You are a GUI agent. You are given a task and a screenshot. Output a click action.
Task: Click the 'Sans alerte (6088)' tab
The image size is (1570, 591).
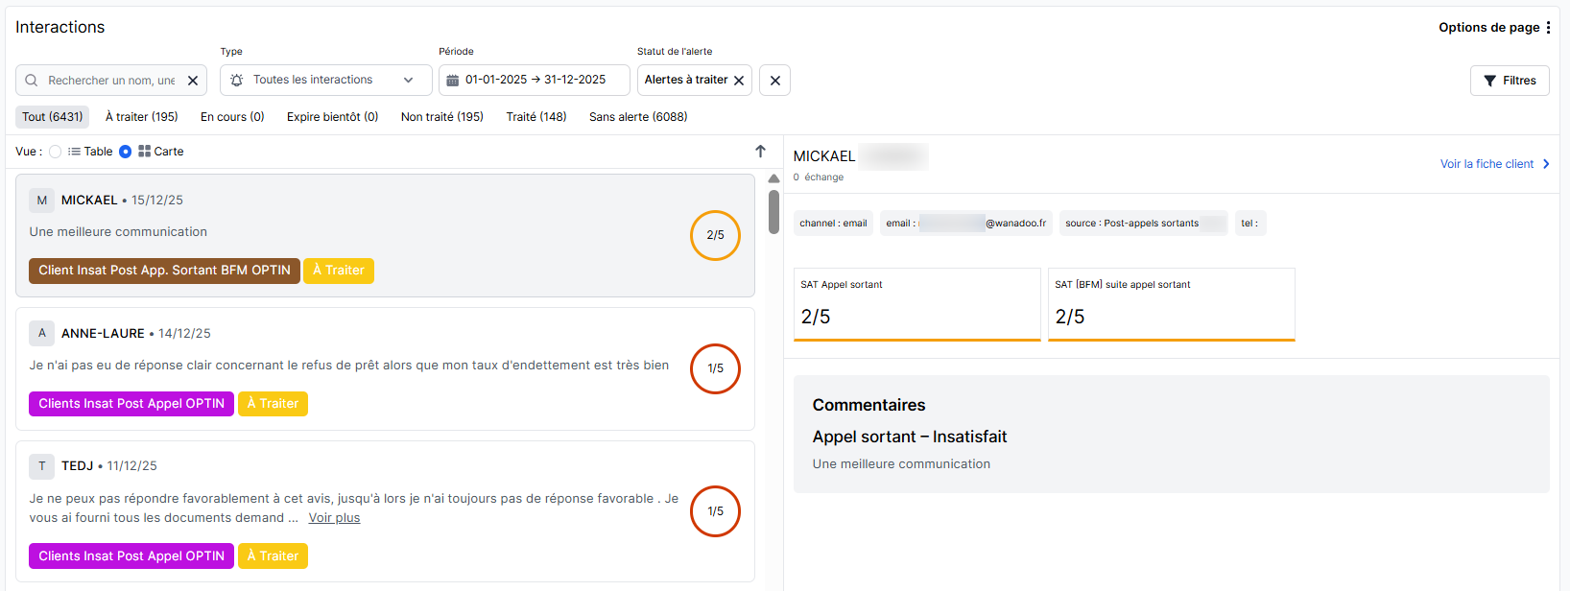[638, 117]
